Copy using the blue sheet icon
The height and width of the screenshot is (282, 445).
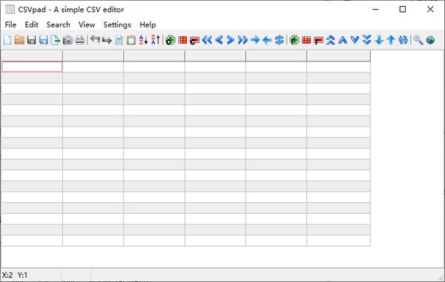click(x=119, y=40)
